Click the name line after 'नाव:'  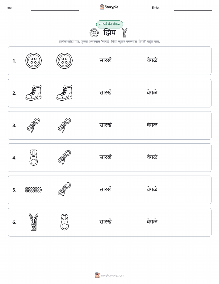click(55, 9)
